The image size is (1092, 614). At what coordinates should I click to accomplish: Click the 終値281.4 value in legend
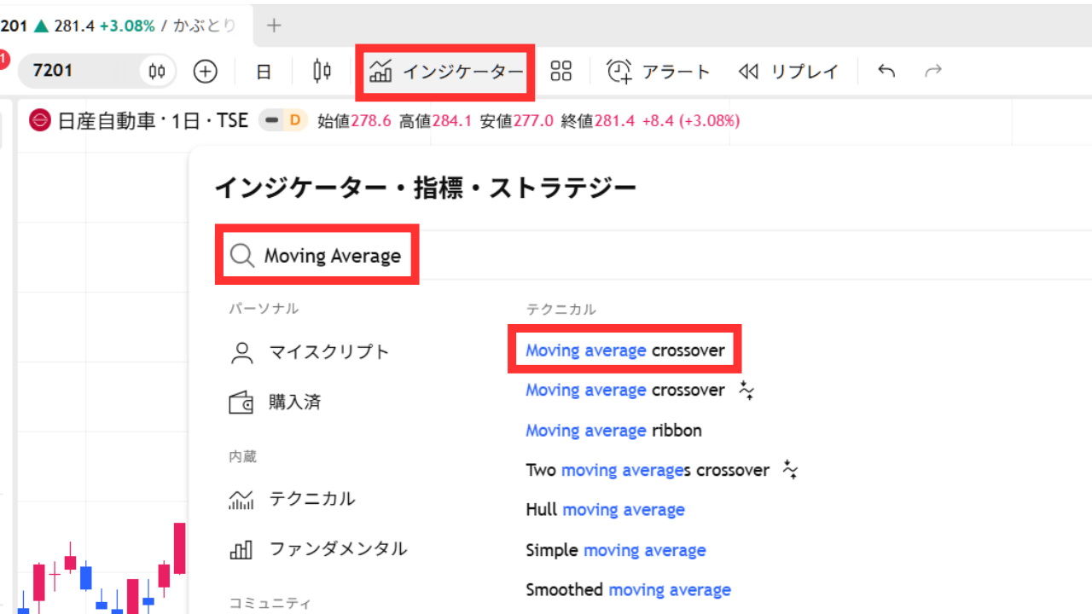(x=598, y=121)
